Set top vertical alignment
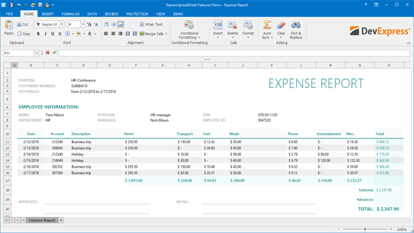 tap(106, 25)
